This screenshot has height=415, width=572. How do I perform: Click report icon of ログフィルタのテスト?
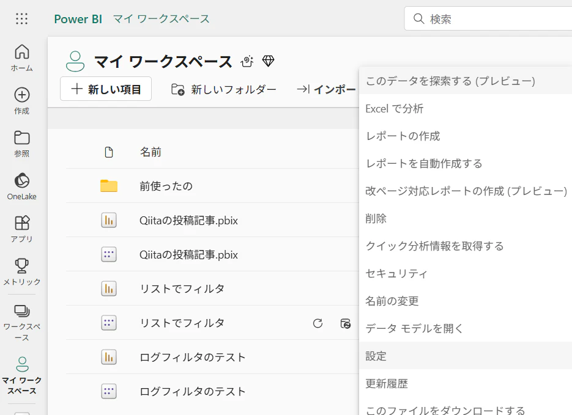point(109,357)
